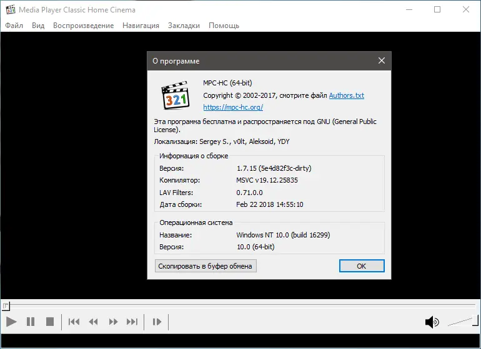481x349 pixels.
Task: Click the Локализация translators line
Action: tap(222, 141)
